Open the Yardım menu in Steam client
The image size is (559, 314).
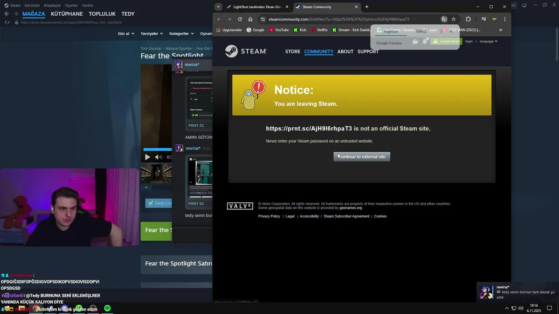point(87,5)
